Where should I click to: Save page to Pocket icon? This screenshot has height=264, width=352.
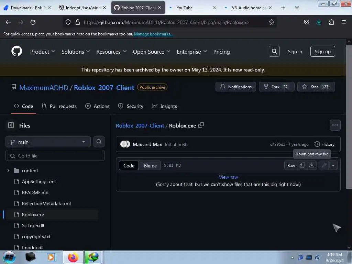tap(306, 22)
